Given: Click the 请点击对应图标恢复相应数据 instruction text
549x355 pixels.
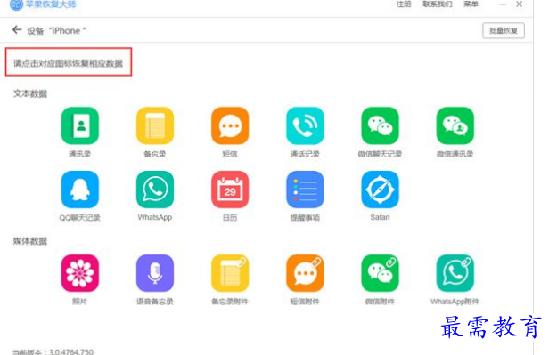Looking at the screenshot, I should click(69, 63).
